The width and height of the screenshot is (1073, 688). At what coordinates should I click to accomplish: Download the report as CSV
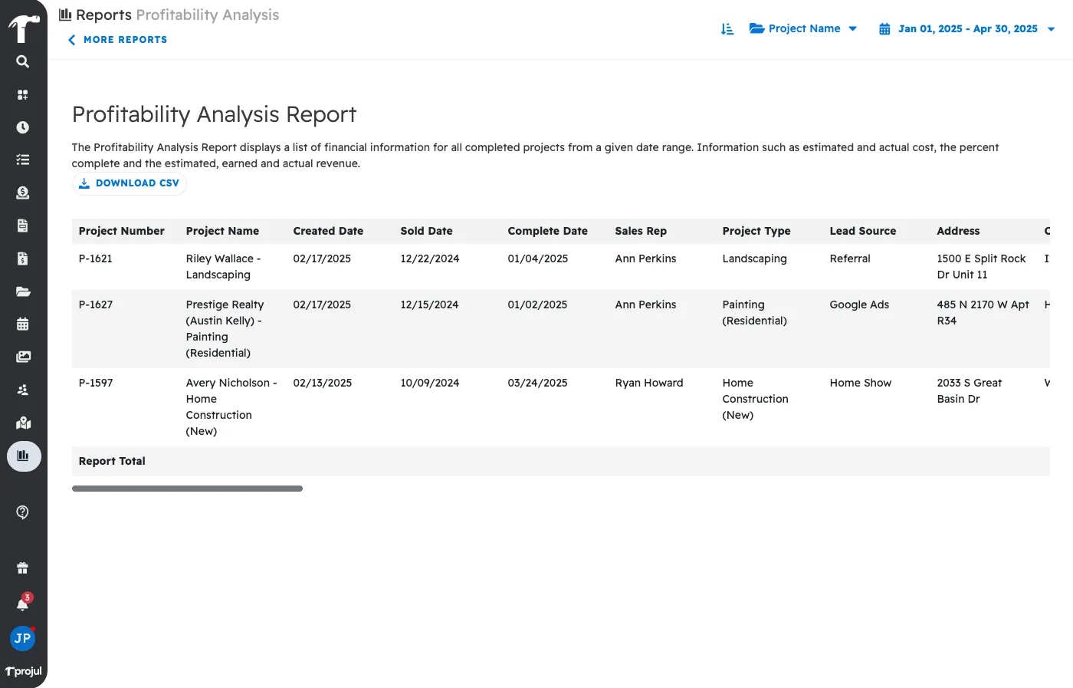[x=129, y=183]
